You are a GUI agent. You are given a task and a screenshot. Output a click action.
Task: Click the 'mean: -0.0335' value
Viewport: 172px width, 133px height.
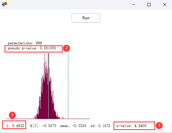point(73,126)
